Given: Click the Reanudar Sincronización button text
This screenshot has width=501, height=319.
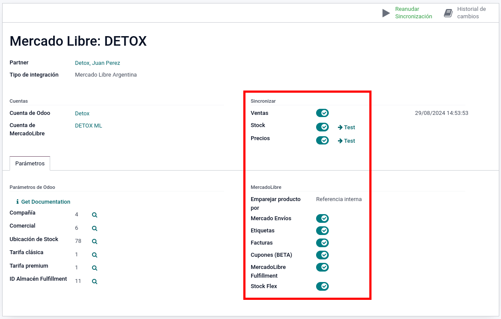Looking at the screenshot, I should tap(413, 13).
